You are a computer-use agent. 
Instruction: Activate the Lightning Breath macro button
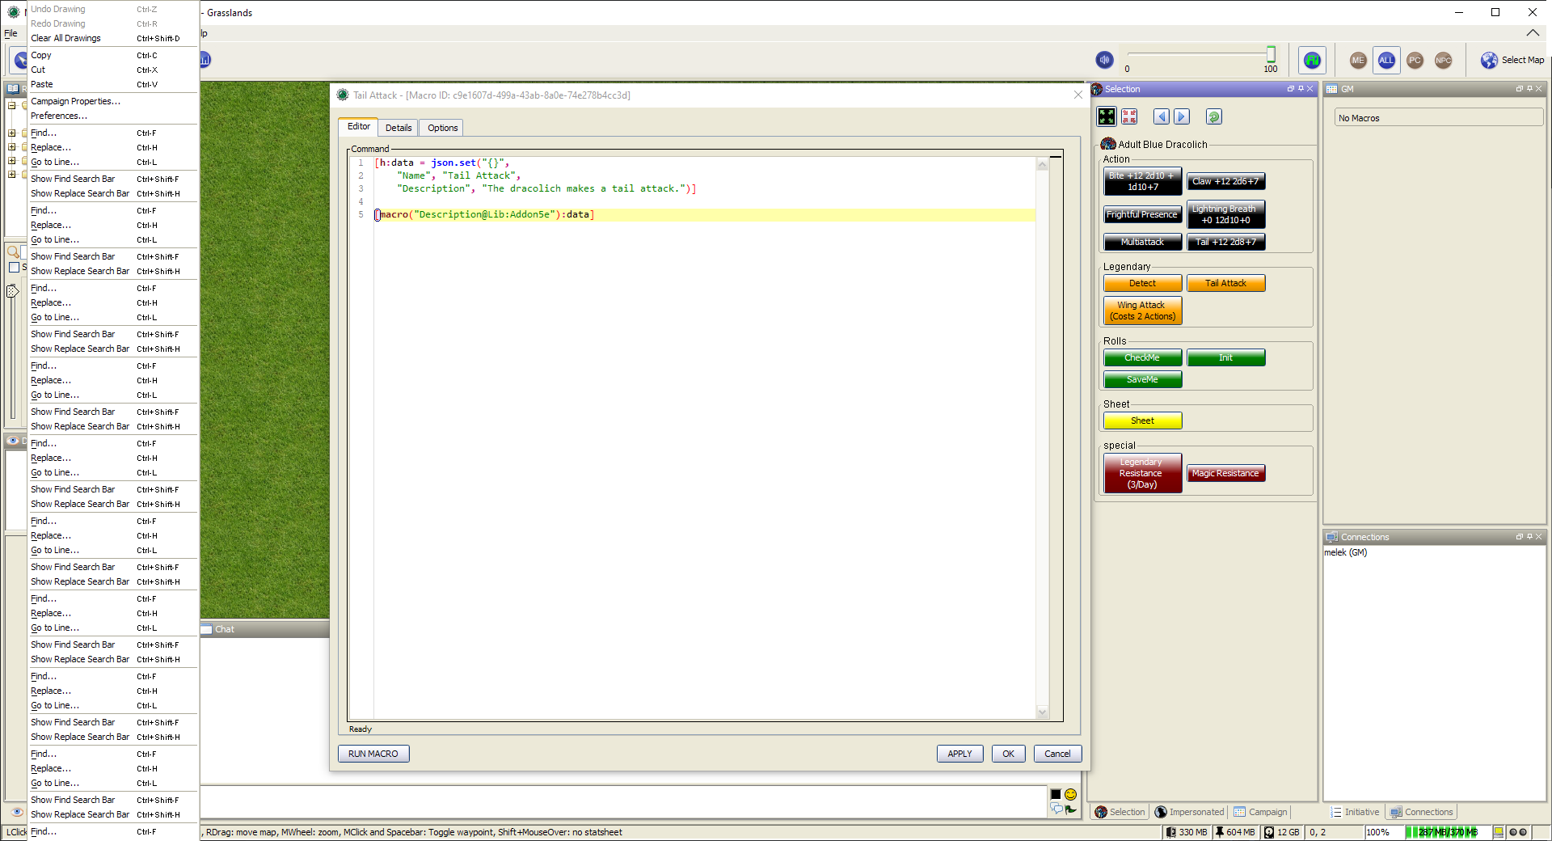click(1225, 214)
